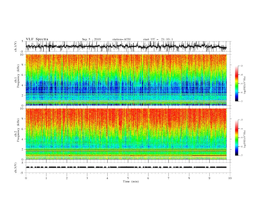This screenshot has width=259, height=200.
Task: Click the "start UT = 21:10:1" text
Action: pos(158,39)
